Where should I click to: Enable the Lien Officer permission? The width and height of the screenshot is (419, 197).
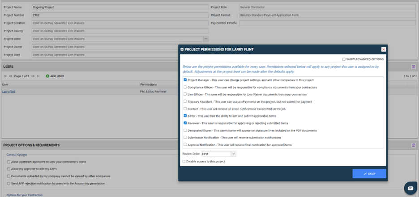point(185,94)
